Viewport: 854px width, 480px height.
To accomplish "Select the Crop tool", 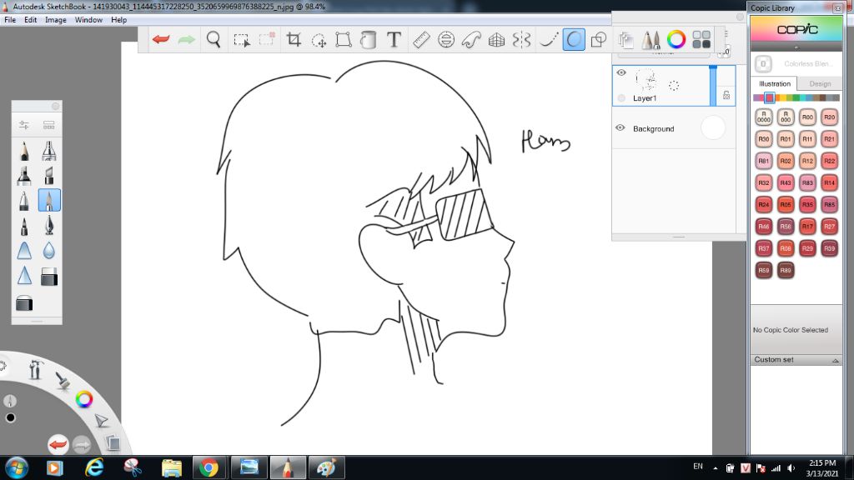I will 294,40.
